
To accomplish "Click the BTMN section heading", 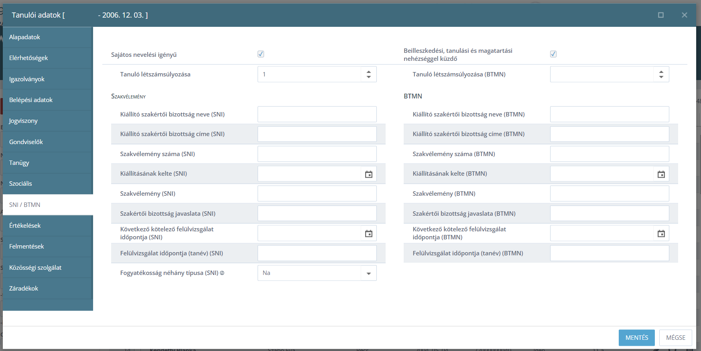I will click(413, 96).
